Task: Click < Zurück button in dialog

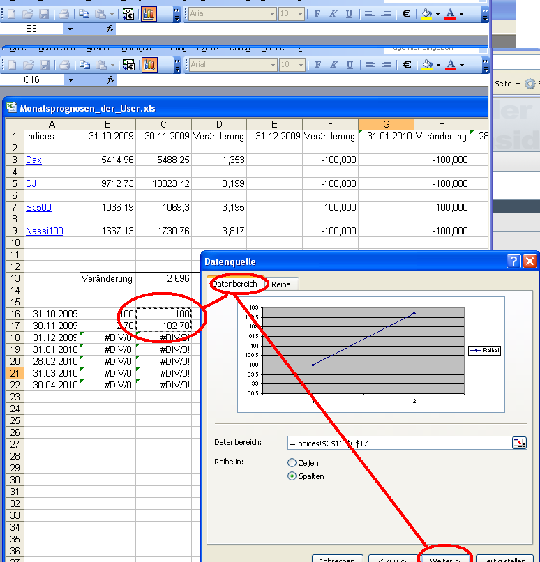Action: (393, 559)
